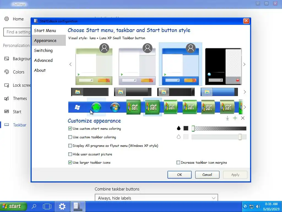282x212 pixels.
Task: Click StartIsBack taskbar button
Action: pos(78,206)
